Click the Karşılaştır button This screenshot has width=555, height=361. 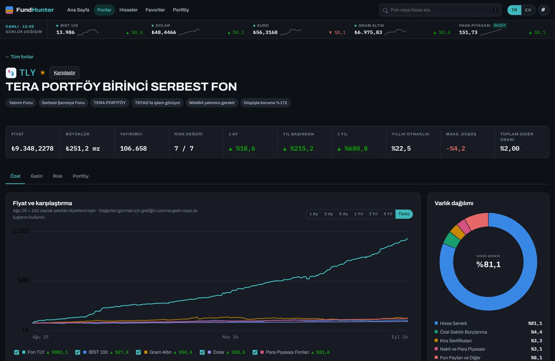click(65, 73)
